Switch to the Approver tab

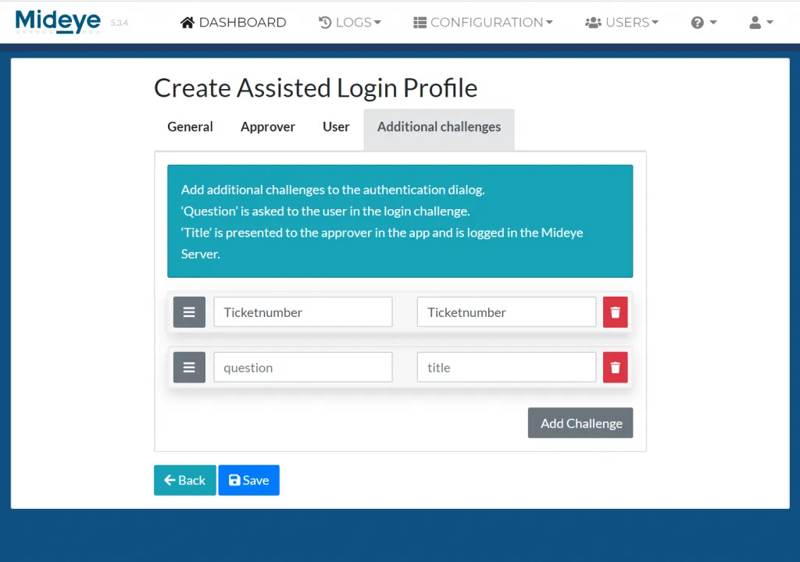pos(267,126)
